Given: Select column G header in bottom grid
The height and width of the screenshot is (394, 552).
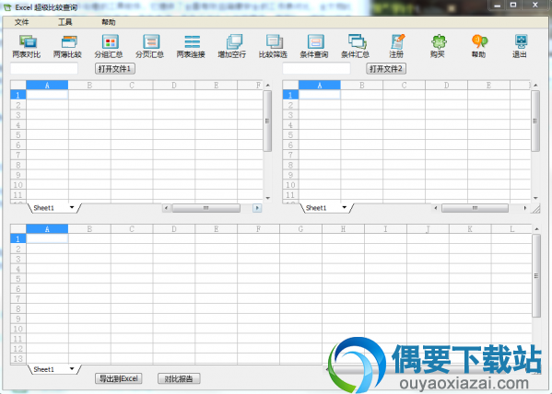Looking at the screenshot, I should click(x=300, y=229).
